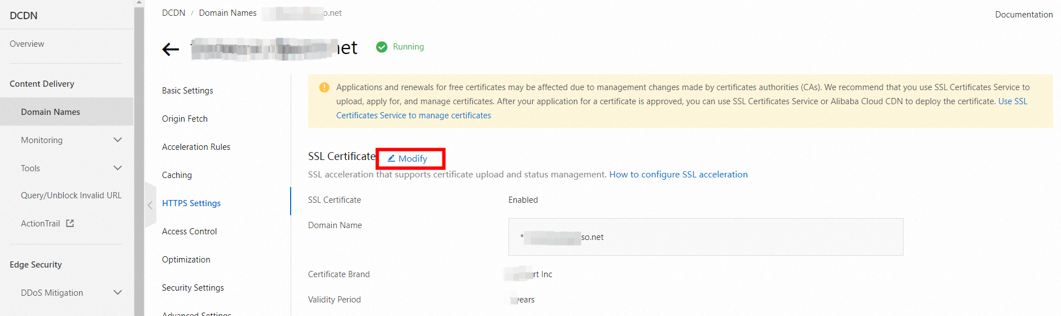Click the Documentation link
The width and height of the screenshot is (1061, 316).
tap(1024, 15)
